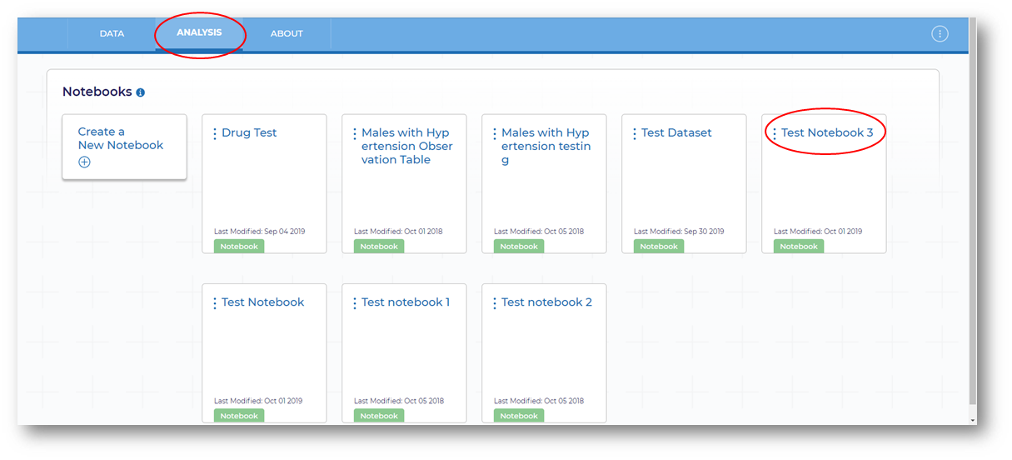Click the plus icon under Create a New Notebook
The height and width of the screenshot is (460, 1012).
point(84,162)
